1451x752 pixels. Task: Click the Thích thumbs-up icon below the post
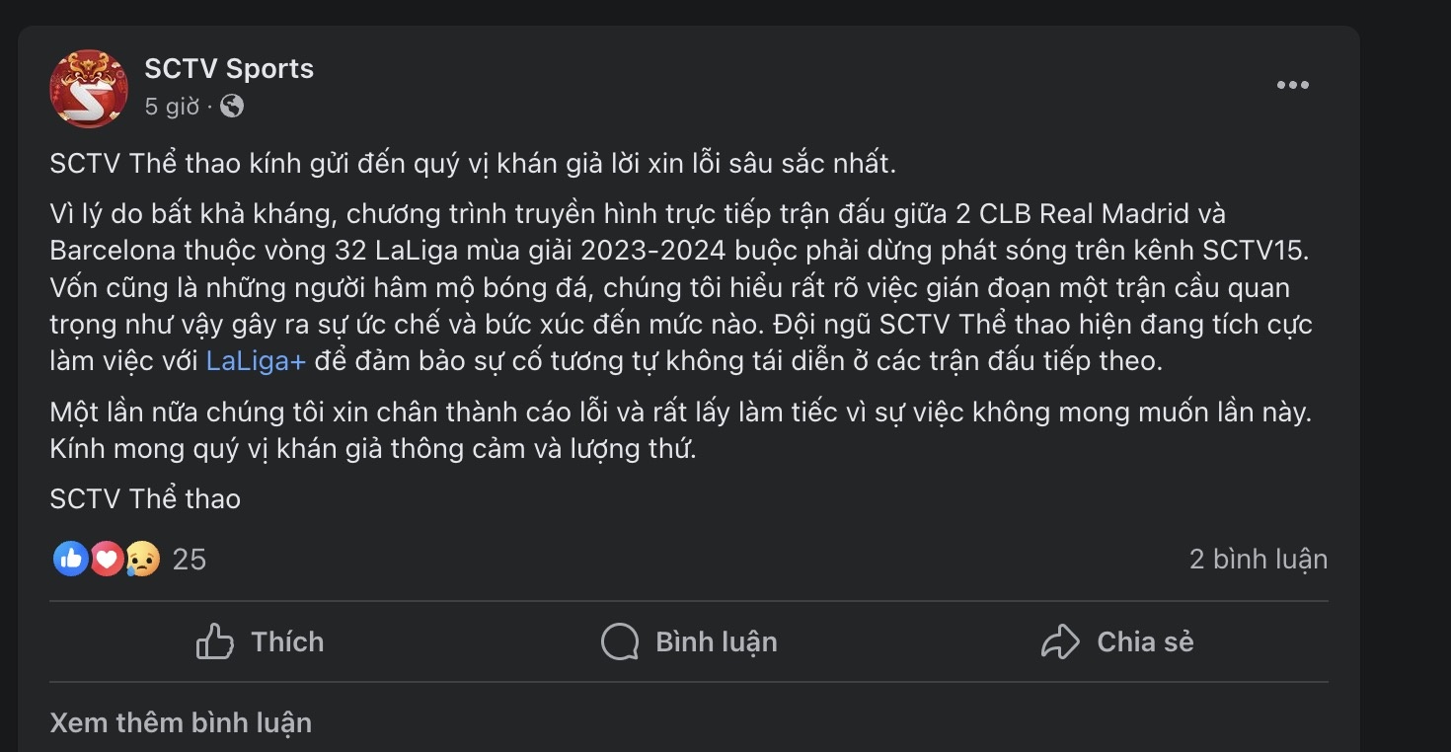(213, 641)
